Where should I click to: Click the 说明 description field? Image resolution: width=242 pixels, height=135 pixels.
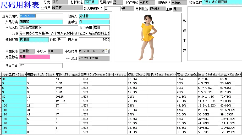point(64,33)
